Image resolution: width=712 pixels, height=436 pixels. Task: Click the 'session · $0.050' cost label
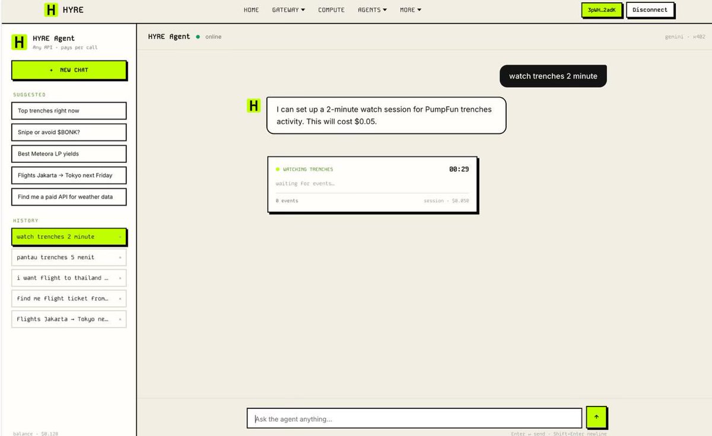(x=446, y=201)
